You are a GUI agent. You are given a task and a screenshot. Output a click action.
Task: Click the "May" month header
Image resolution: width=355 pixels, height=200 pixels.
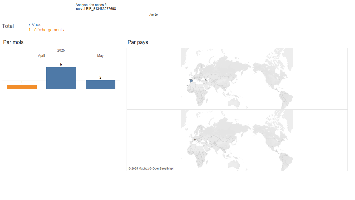[100, 56]
